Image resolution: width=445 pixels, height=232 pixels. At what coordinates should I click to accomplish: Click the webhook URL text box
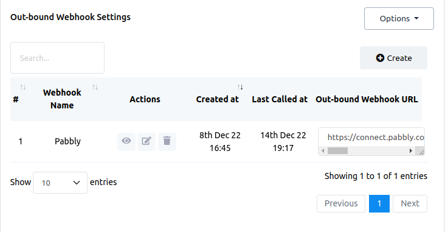tap(371, 138)
